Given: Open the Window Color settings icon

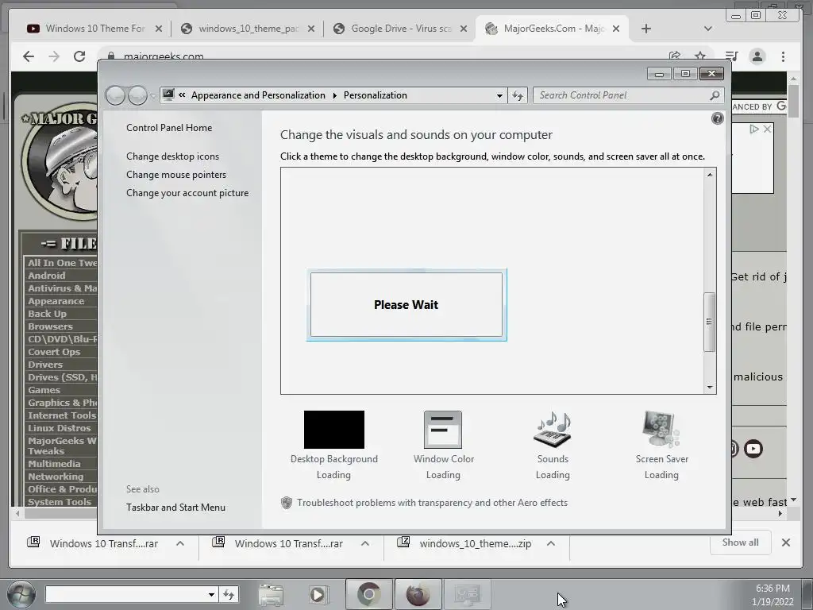Looking at the screenshot, I should point(443,430).
